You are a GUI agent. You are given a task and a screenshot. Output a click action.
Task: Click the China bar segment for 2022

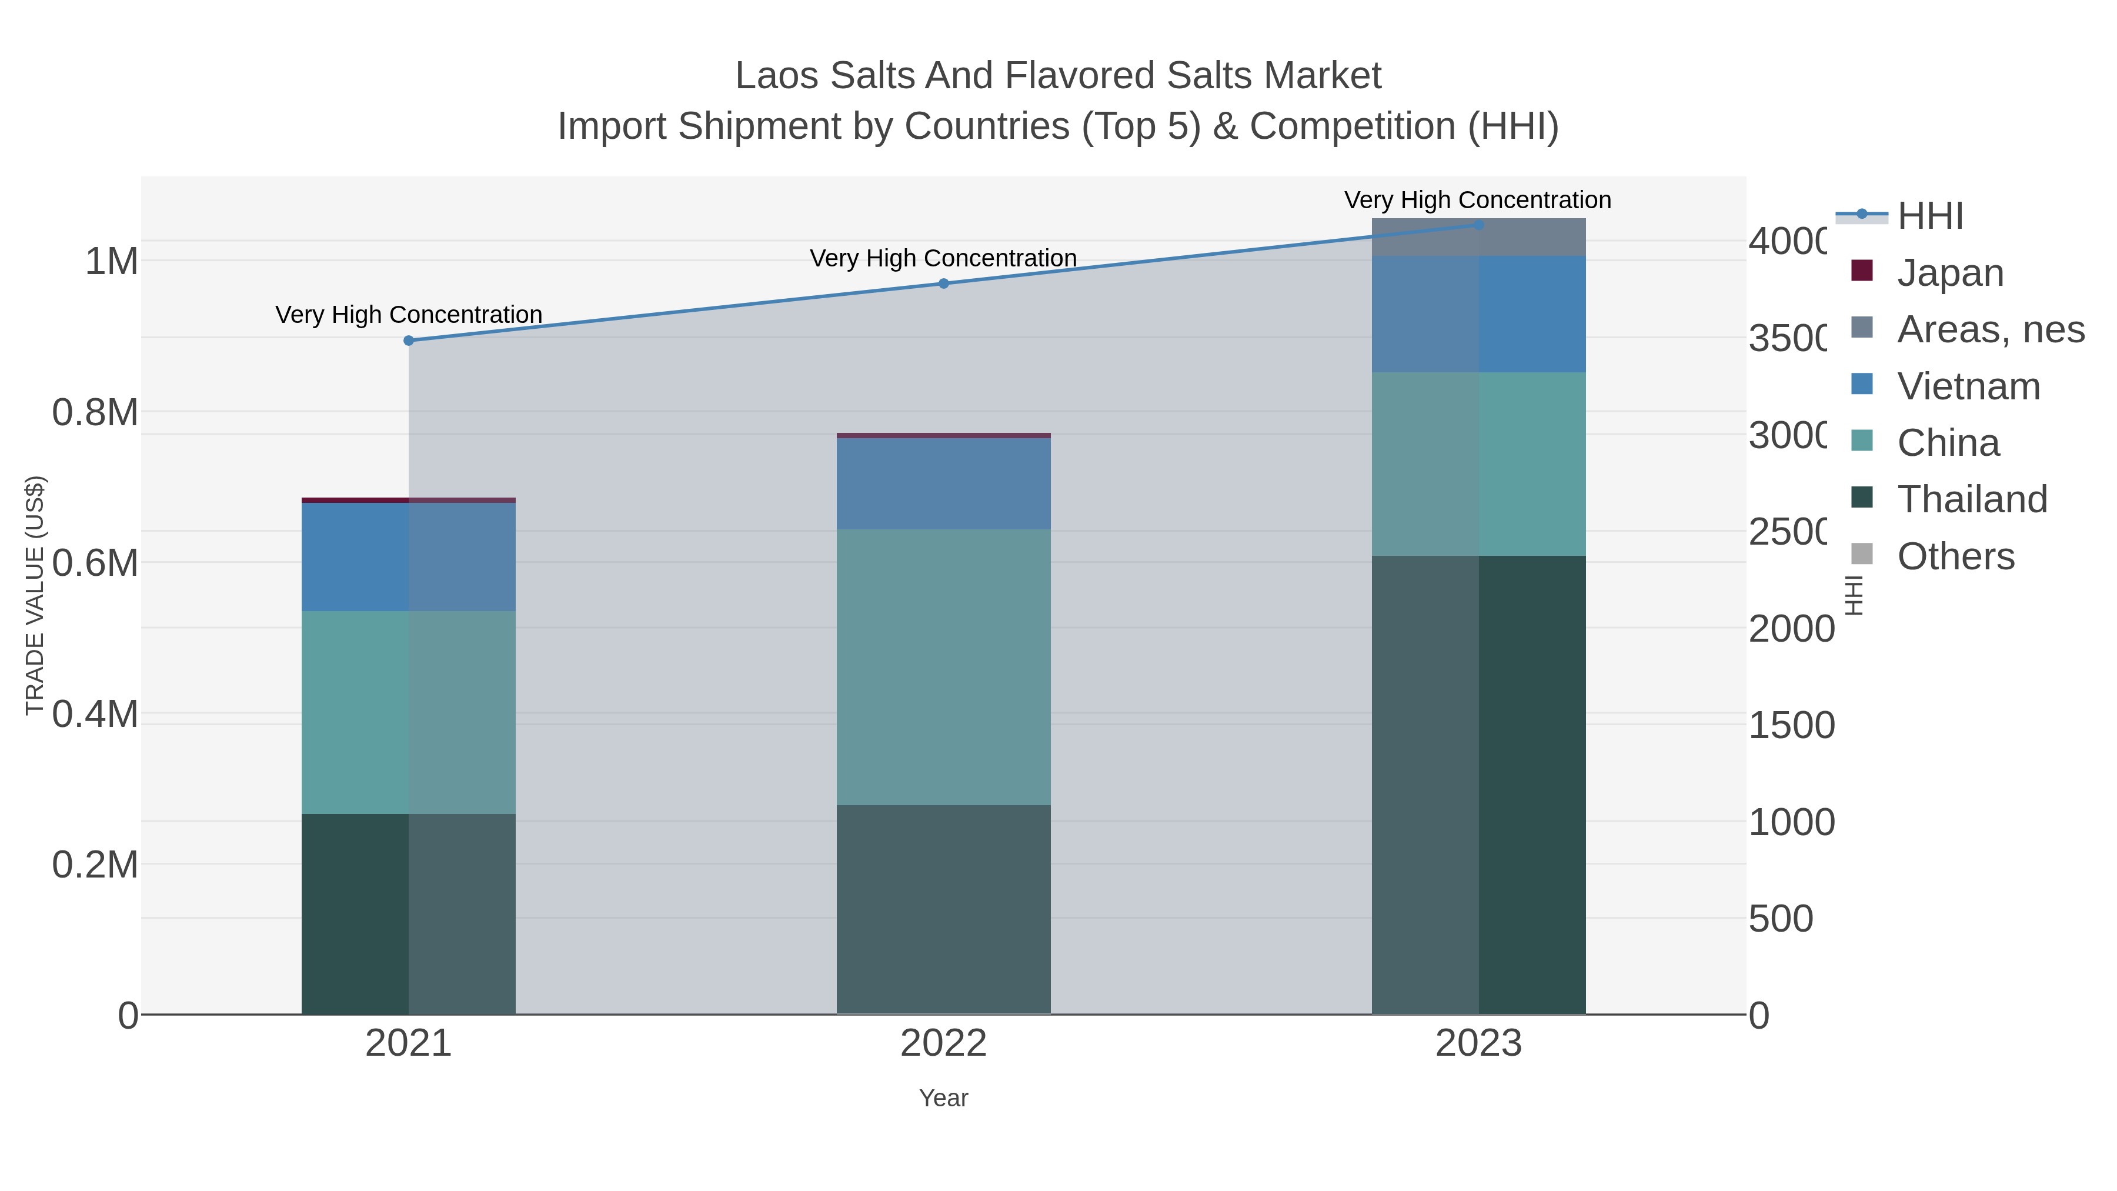943,666
